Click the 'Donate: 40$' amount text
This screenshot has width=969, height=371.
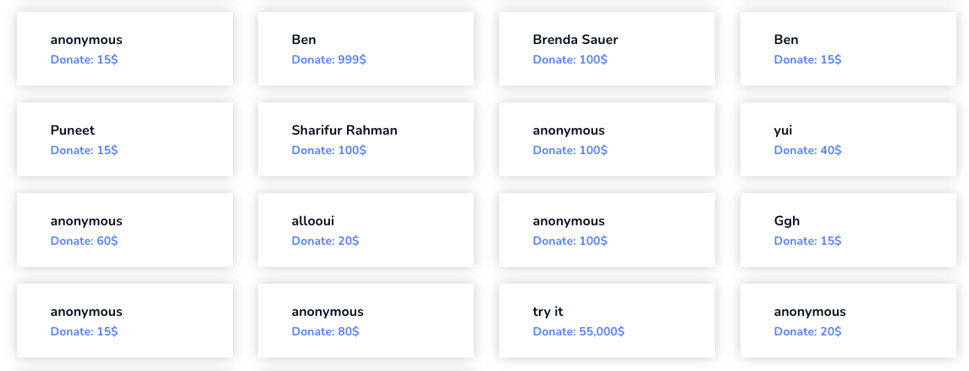click(807, 151)
